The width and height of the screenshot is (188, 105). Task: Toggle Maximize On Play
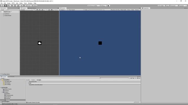115,10
